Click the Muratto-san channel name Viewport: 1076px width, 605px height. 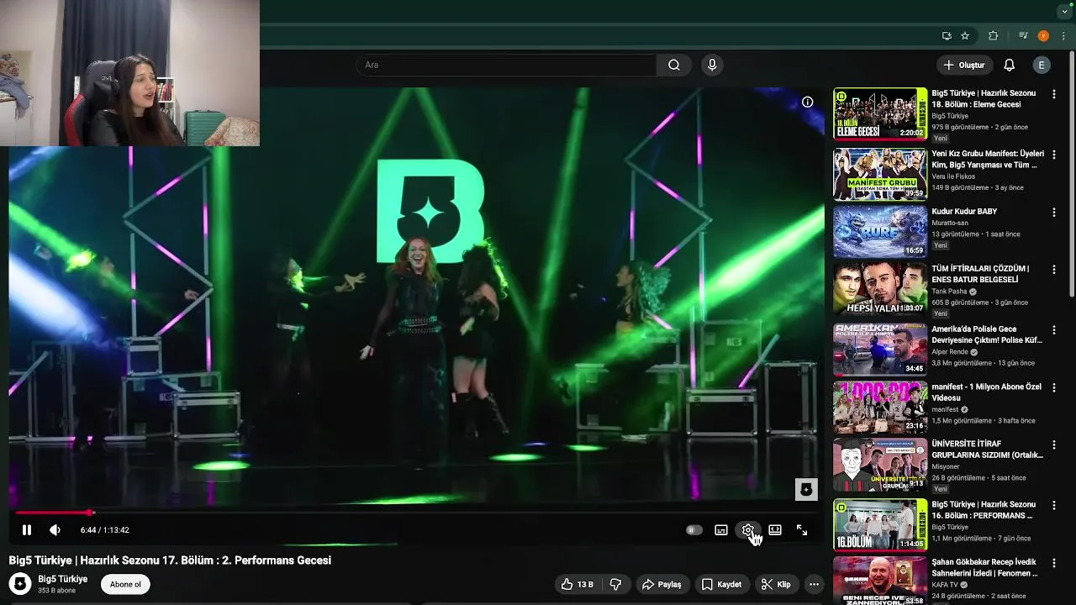tap(950, 224)
